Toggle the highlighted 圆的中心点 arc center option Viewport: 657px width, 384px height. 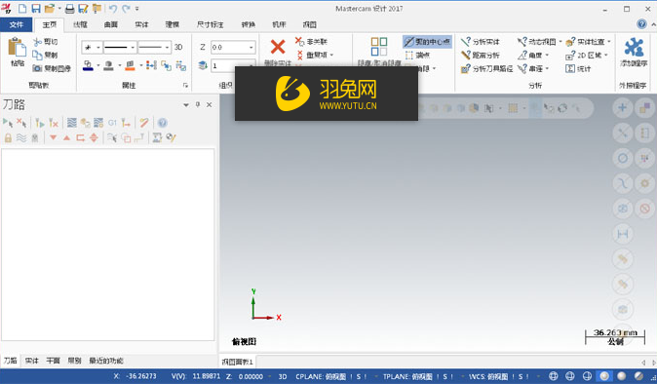click(x=427, y=42)
